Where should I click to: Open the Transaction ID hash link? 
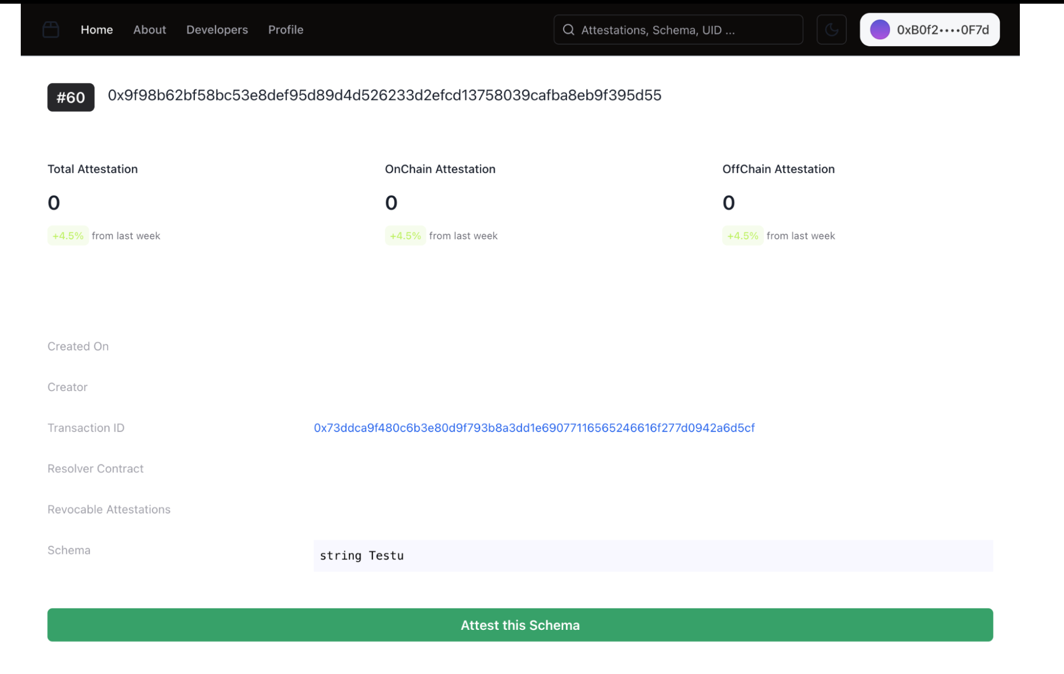(534, 428)
